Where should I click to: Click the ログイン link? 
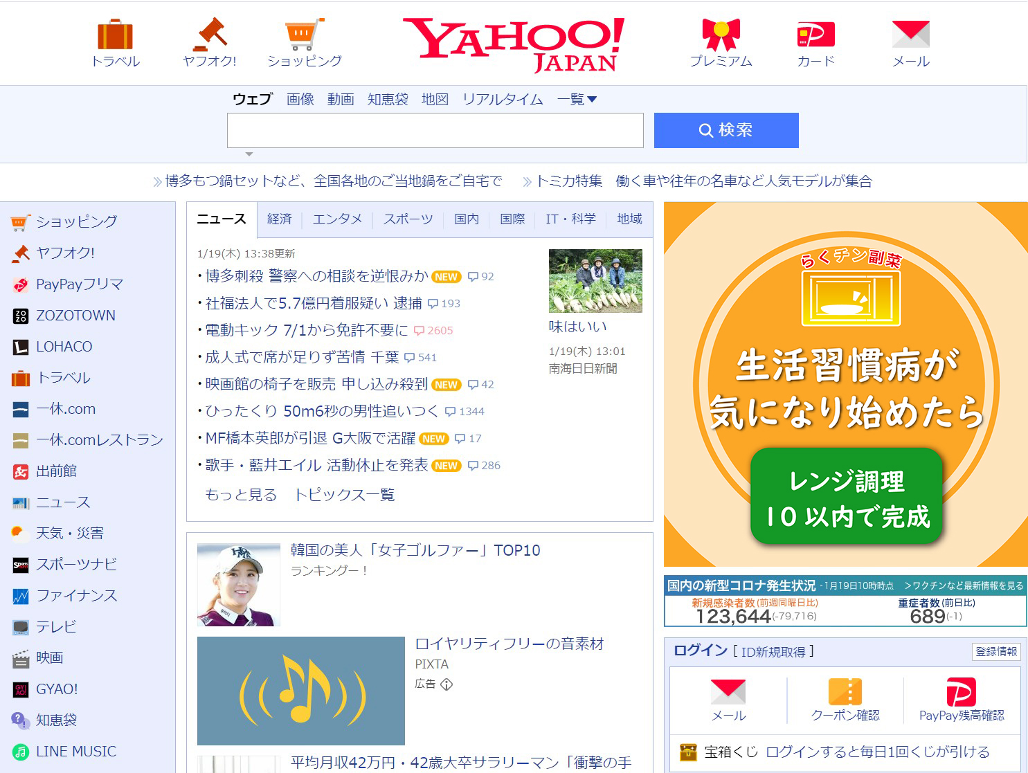pos(701,651)
